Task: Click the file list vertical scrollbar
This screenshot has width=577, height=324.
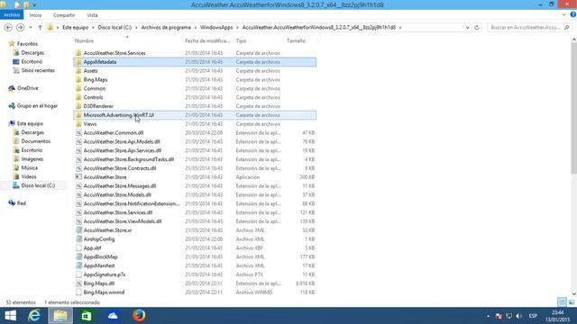Action: click(573, 108)
